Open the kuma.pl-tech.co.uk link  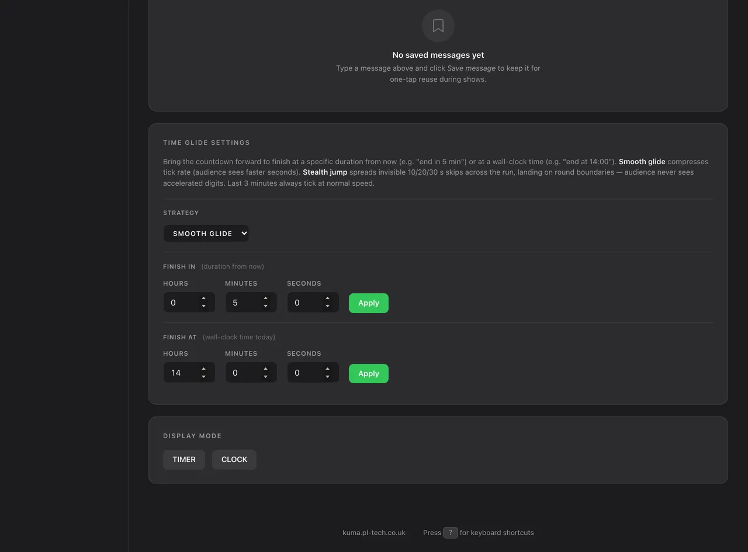pos(374,533)
